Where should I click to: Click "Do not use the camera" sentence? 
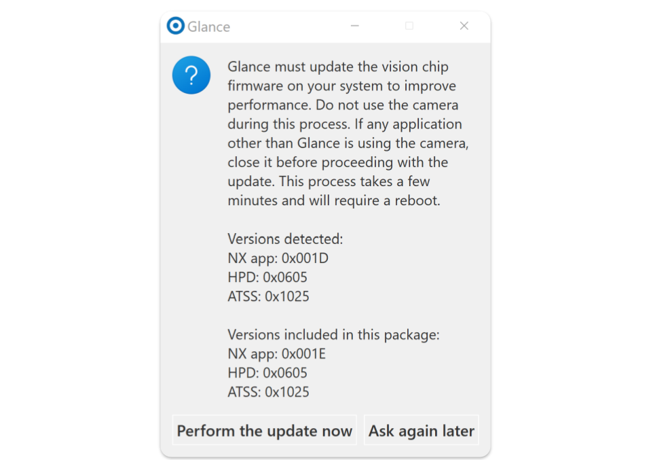(387, 105)
